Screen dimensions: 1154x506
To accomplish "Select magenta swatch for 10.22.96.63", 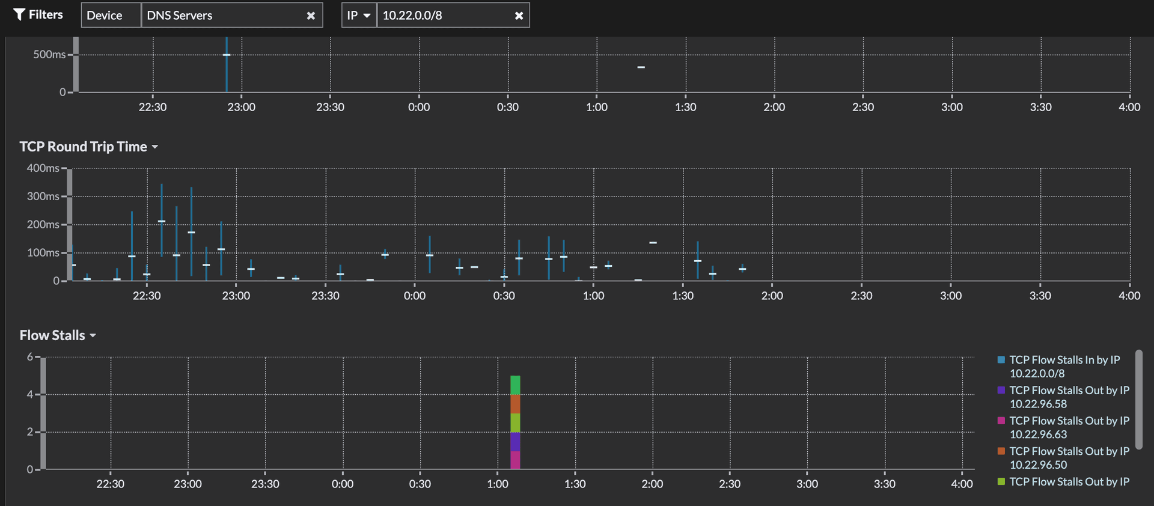I will [x=1001, y=421].
